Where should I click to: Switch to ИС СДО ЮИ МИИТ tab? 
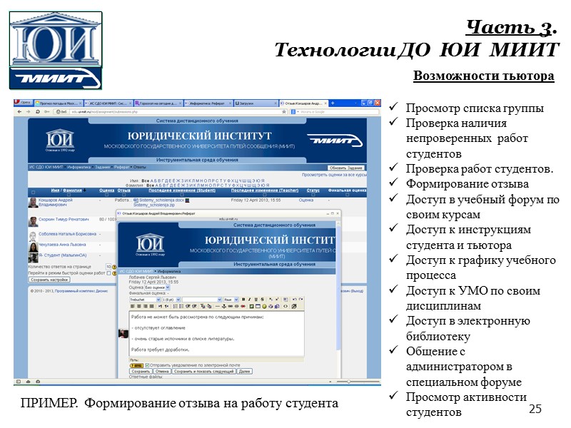point(108,103)
